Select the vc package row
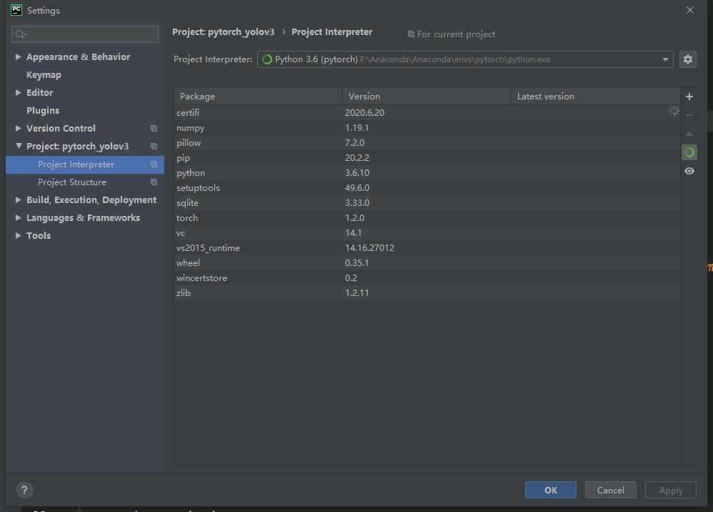713x512 pixels. (x=427, y=233)
